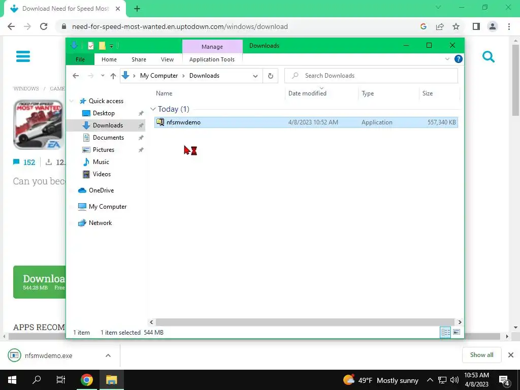This screenshot has width=520, height=390.
Task: Go back in Chrome
Action: point(11,26)
